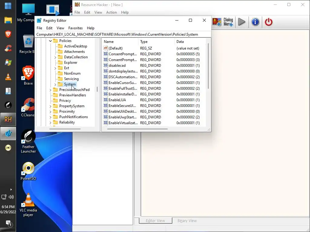Open Resource Hacker Action menu

pyautogui.click(x=111, y=12)
